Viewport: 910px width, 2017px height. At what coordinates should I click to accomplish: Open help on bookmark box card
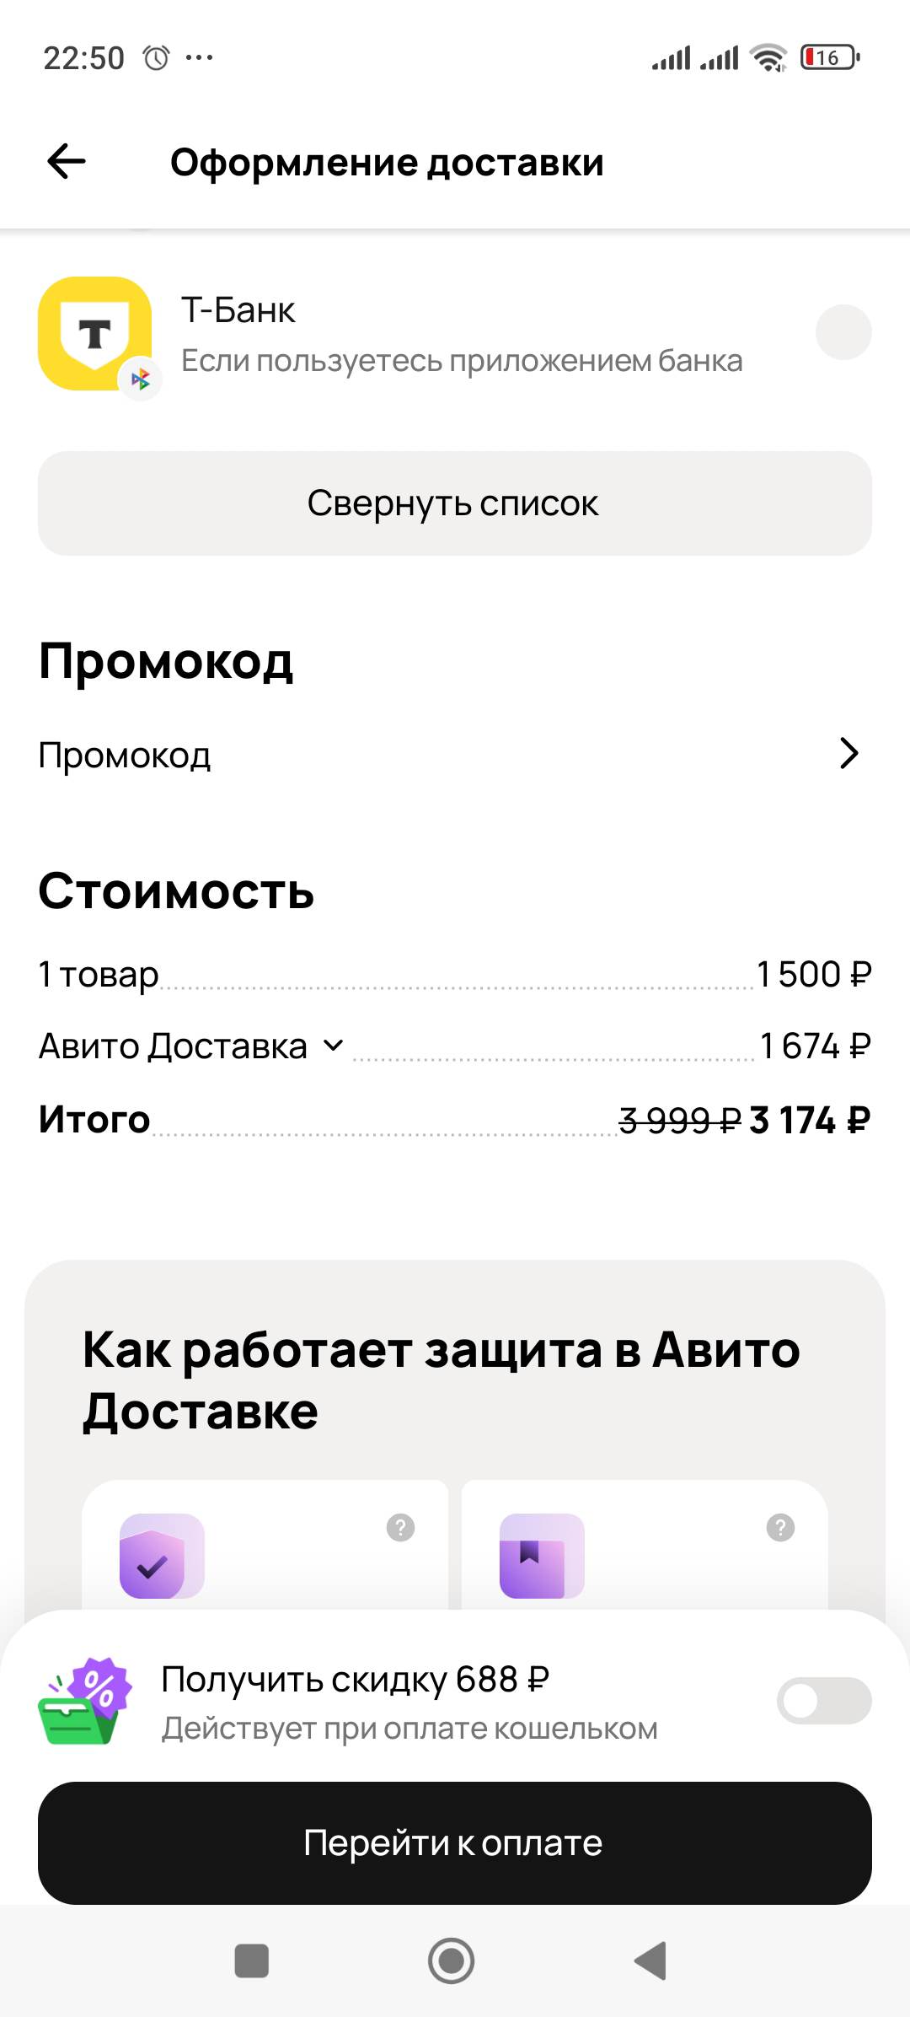[x=780, y=1527]
